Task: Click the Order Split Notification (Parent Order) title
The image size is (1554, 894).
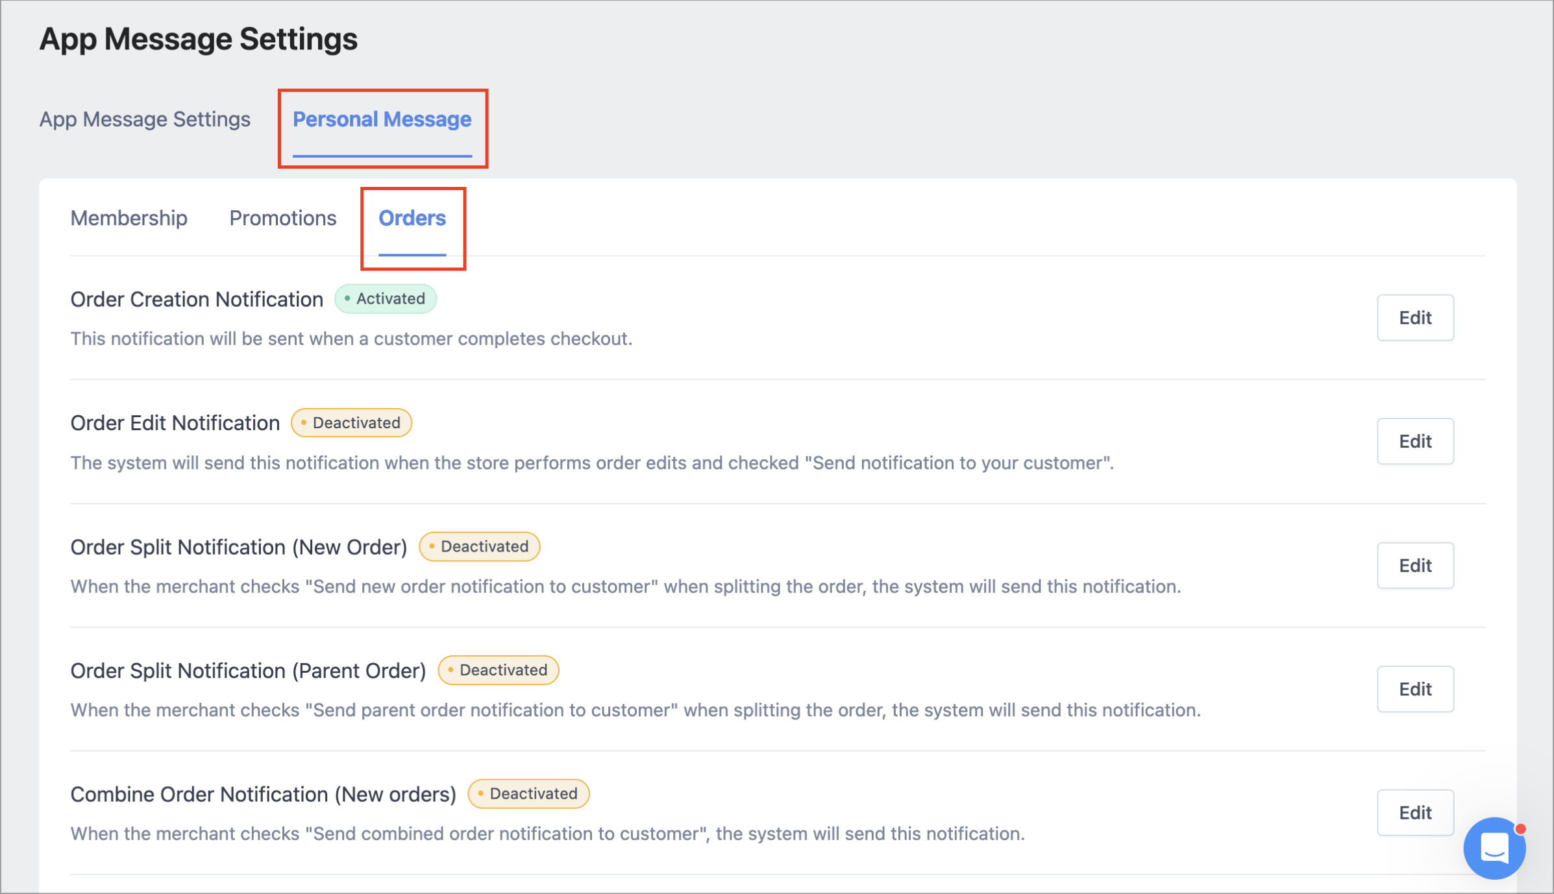Action: click(x=249, y=671)
